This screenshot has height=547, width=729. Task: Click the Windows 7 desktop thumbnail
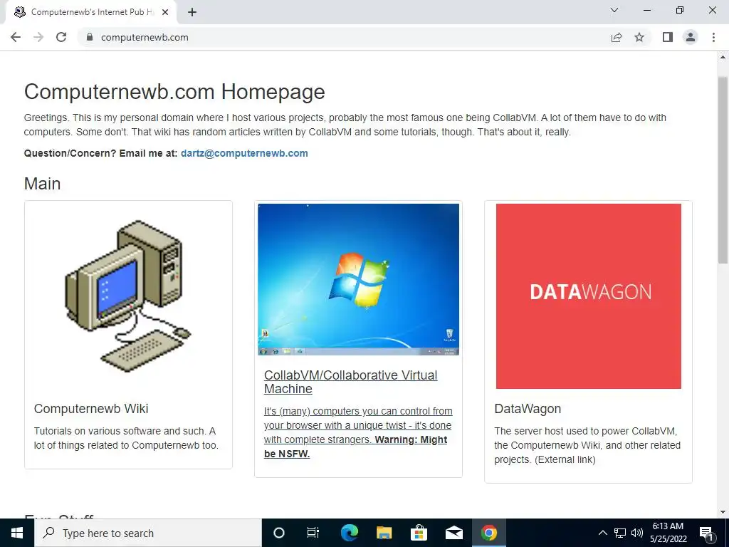359,279
